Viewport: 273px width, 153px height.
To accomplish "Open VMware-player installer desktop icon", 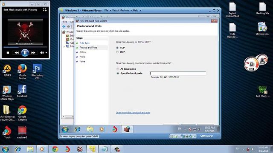I will (262, 29).
